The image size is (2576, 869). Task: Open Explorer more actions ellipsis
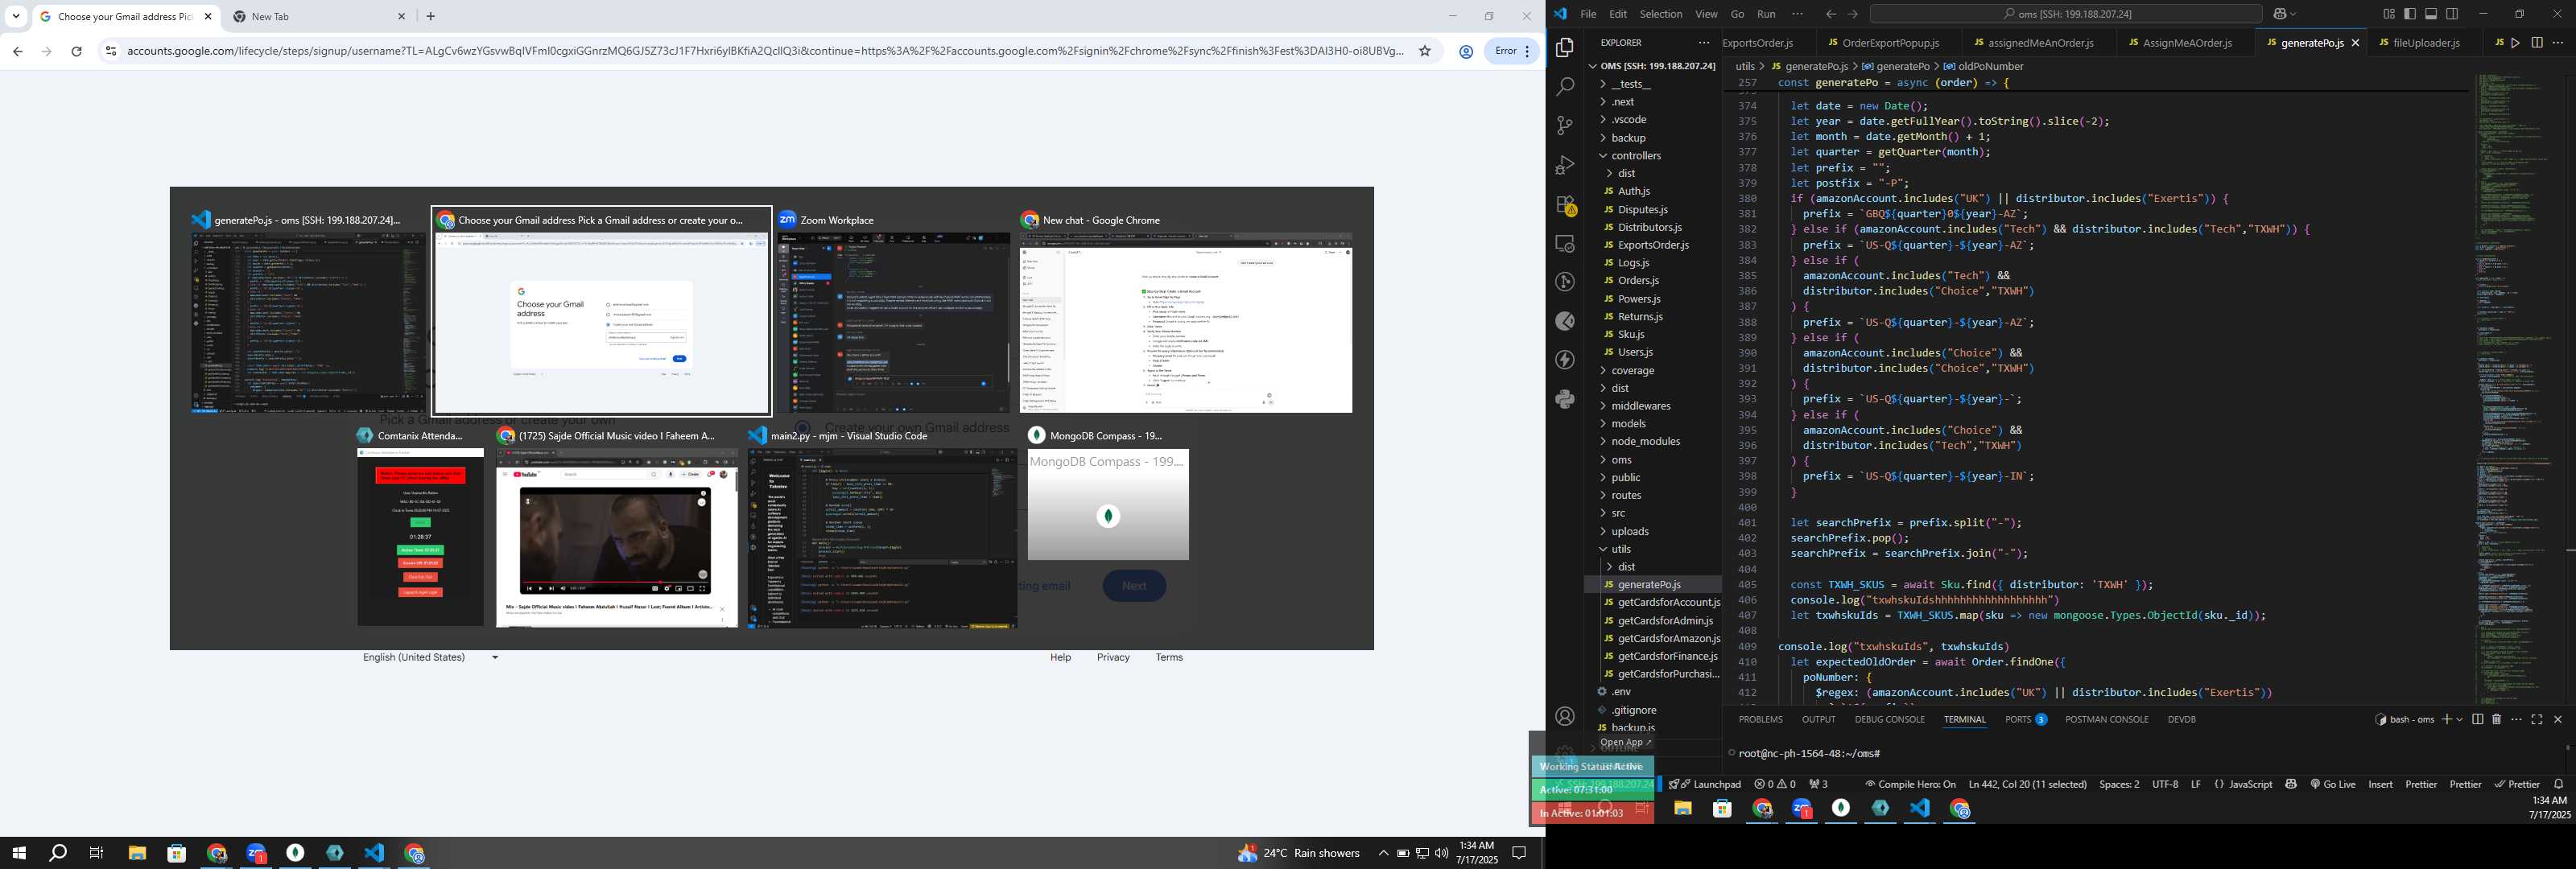click(1703, 43)
